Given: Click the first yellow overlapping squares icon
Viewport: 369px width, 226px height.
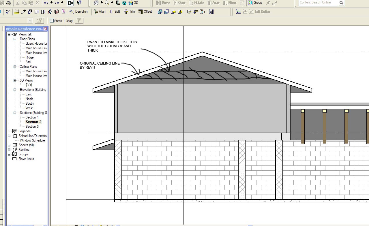Looking at the screenshot, I should click(173, 12).
